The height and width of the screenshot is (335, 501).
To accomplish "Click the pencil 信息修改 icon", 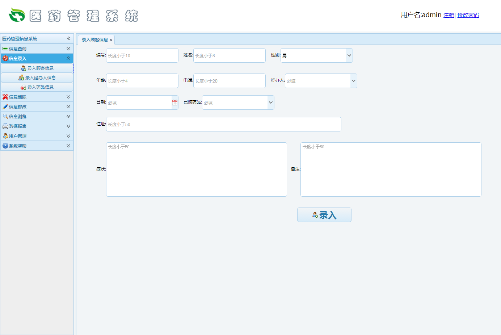I will click(5, 106).
